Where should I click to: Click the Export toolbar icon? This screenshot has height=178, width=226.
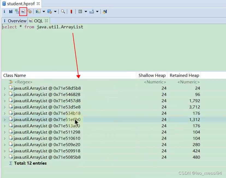coord(92,11)
